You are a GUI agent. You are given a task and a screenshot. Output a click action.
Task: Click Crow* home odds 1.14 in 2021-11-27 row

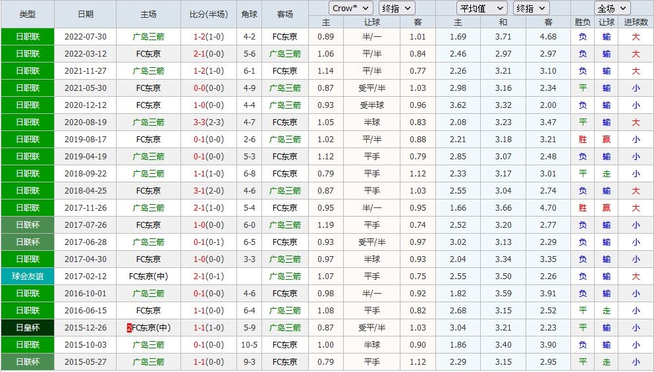[x=326, y=71]
